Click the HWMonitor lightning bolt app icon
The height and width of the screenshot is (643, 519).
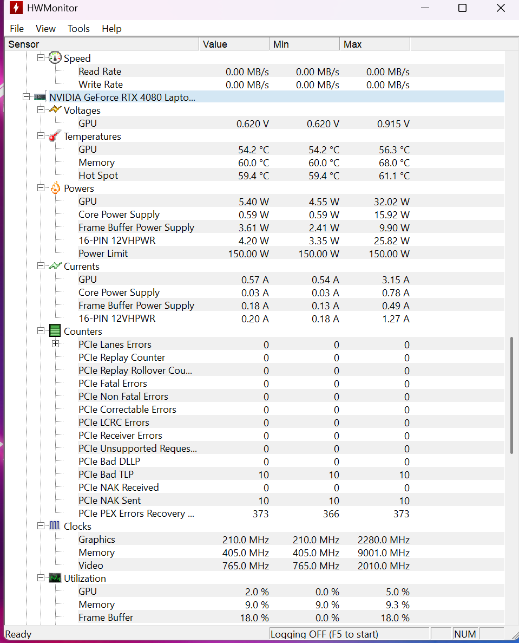[x=16, y=8]
